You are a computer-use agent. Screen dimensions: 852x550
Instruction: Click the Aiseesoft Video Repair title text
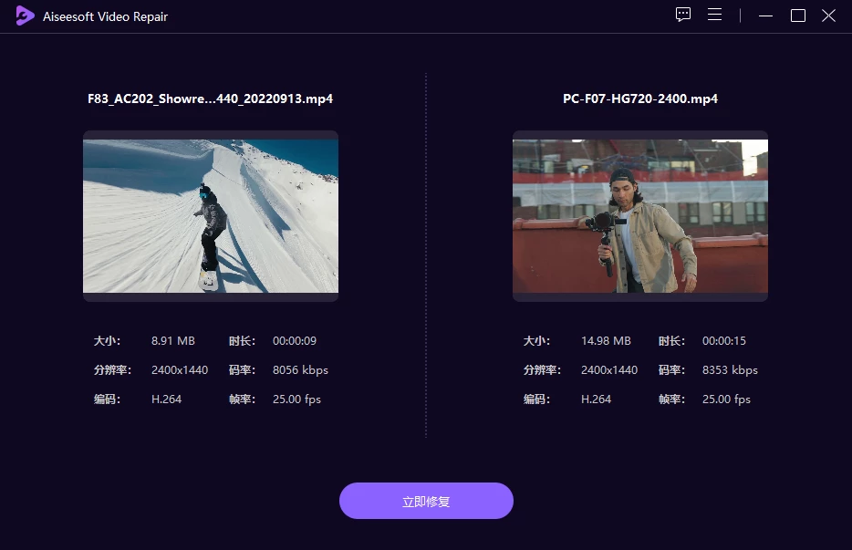(x=105, y=16)
